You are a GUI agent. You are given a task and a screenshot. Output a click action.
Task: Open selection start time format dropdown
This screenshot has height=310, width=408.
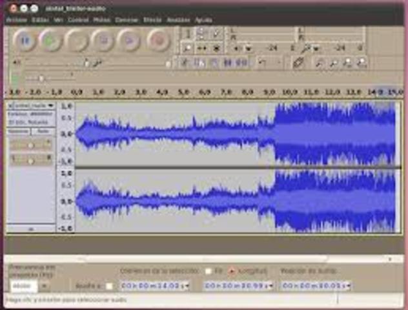[187, 286]
